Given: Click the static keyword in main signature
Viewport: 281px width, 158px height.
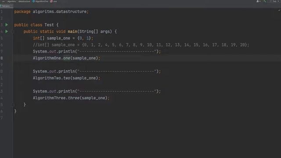Looking at the screenshot, I should pos(47,32).
